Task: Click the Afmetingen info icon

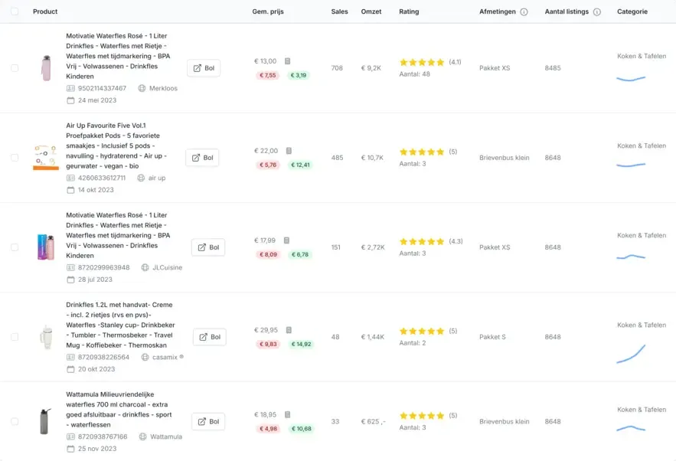Action: (524, 12)
